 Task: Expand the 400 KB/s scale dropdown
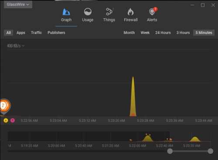(x=16, y=46)
